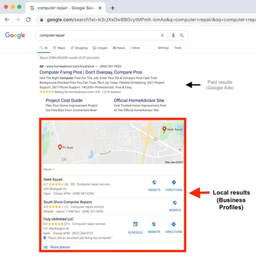Click Geek Squad WEBSITE globe icon
The image size is (256, 259).
pyautogui.click(x=154, y=182)
